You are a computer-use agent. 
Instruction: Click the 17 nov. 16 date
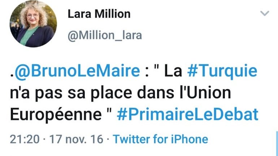point(72,139)
